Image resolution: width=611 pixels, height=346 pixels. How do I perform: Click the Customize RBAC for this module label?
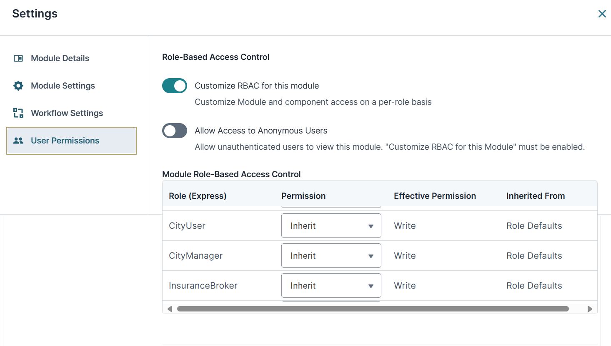coord(257,86)
